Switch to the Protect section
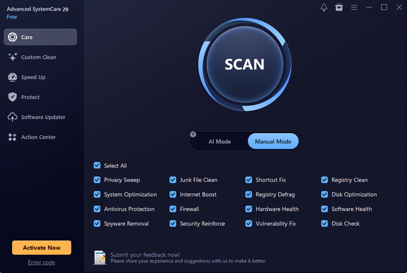This screenshot has width=407, height=273. point(31,97)
